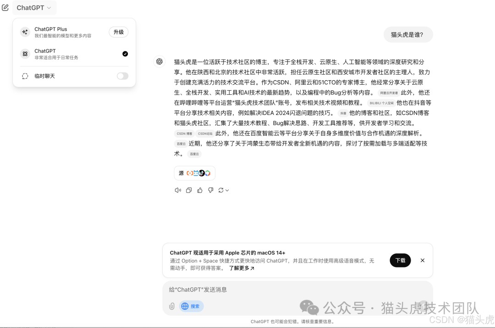Click the ChatGPT assistant avatar logo

point(159,61)
